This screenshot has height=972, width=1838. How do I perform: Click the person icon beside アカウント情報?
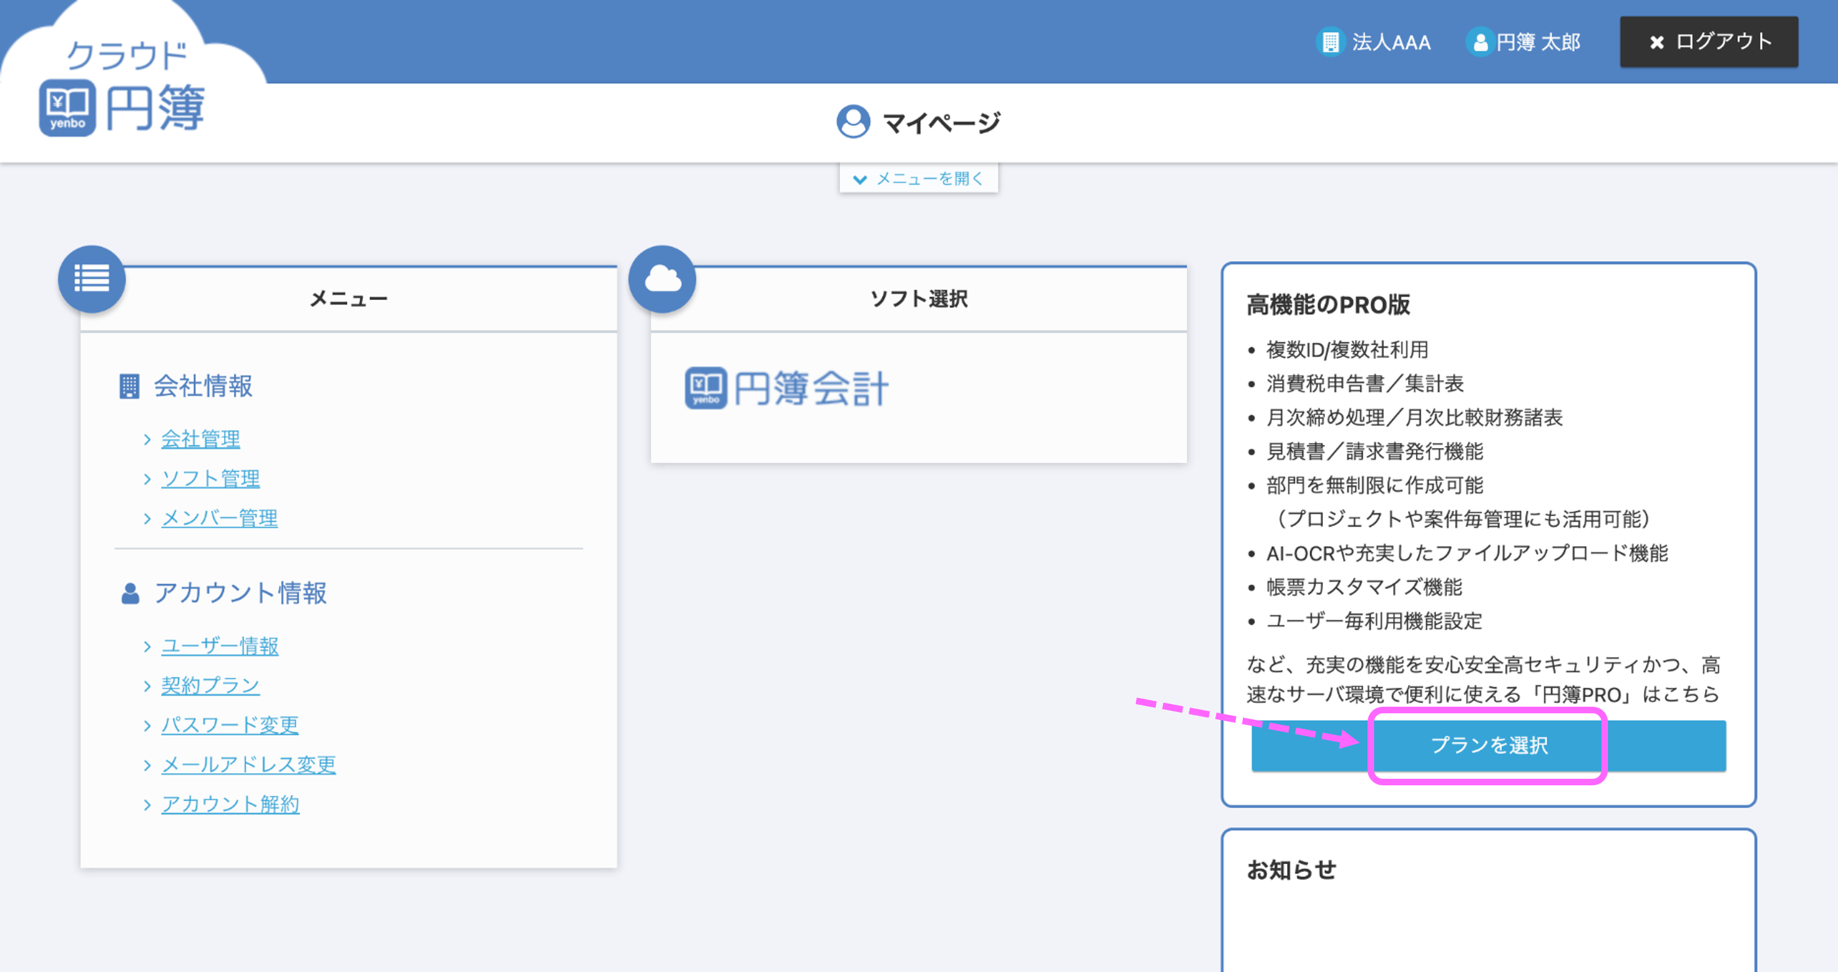(x=130, y=593)
